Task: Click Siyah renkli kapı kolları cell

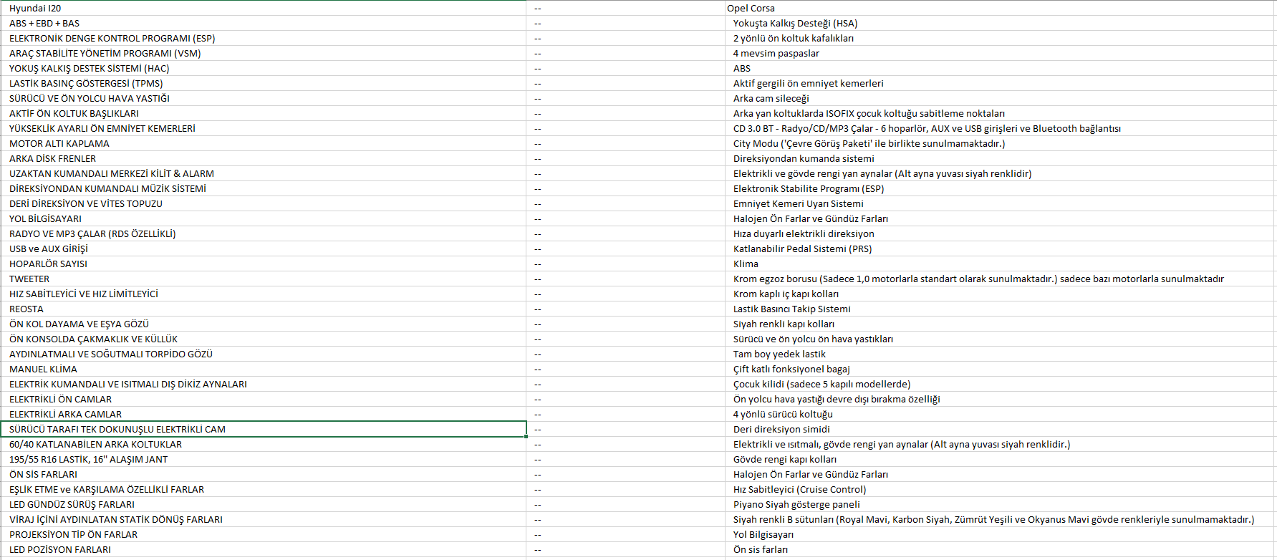Action: (x=1000, y=324)
